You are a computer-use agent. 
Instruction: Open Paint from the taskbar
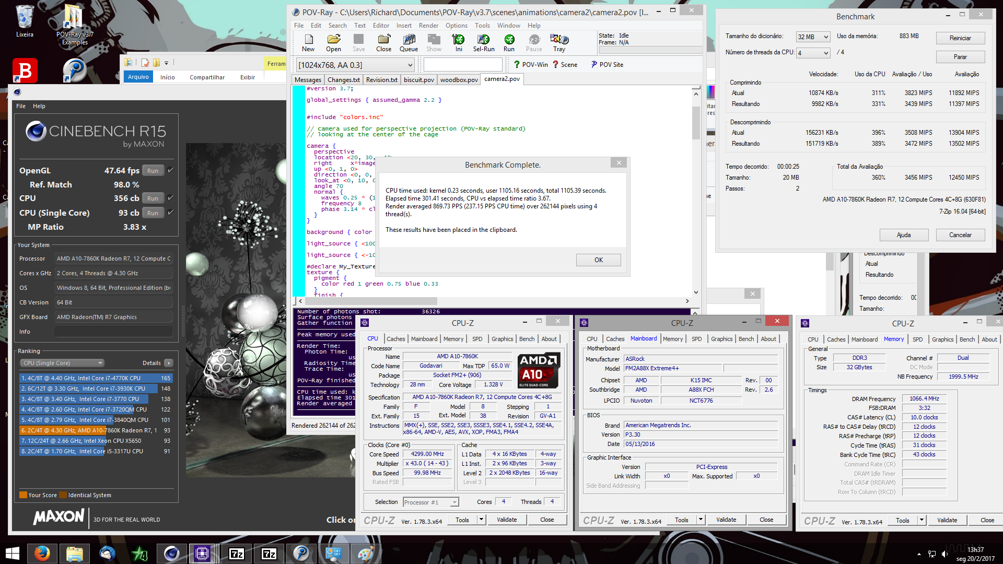365,553
